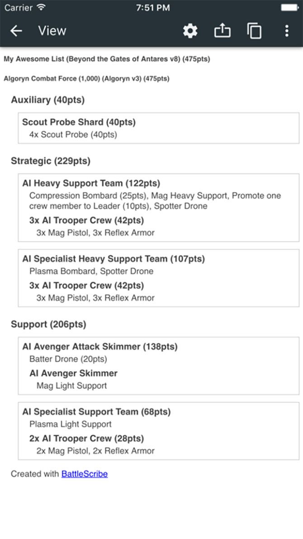The image size is (303, 539).
Task: Open the three-dot overflow menu
Action: click(287, 31)
